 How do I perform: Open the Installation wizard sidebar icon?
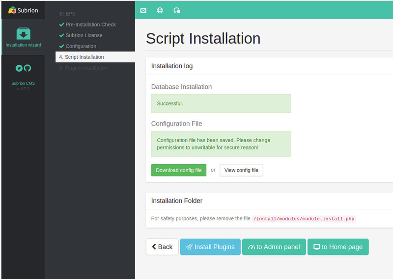point(23,34)
